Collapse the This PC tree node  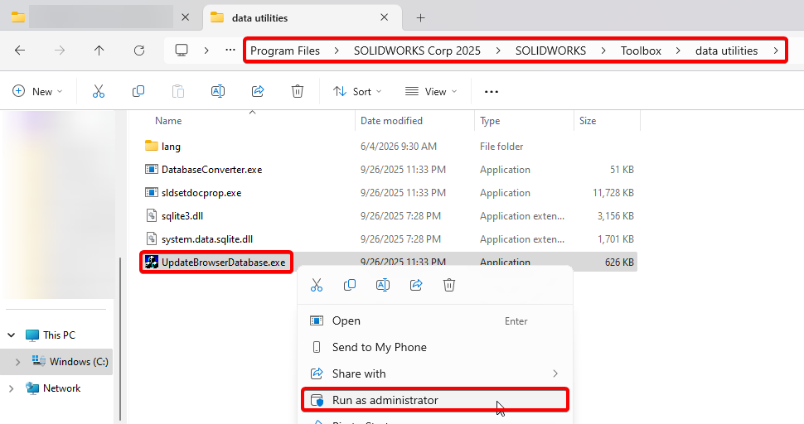(12, 335)
